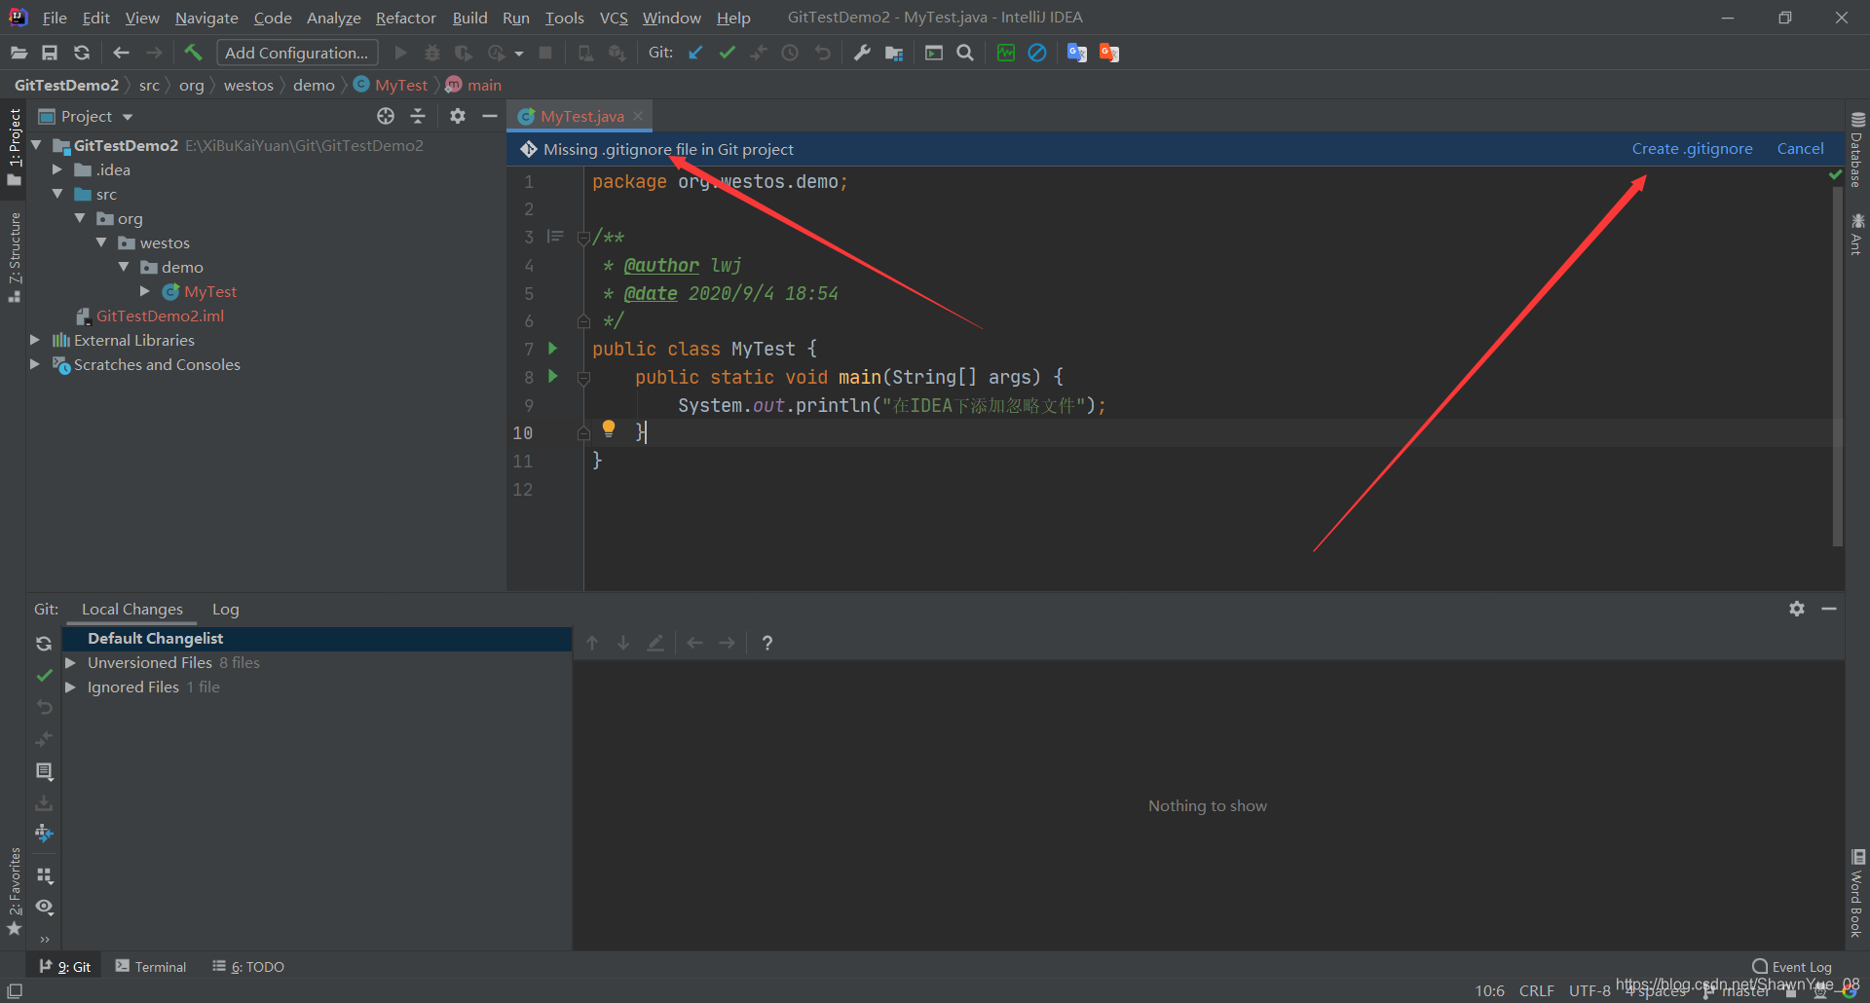The image size is (1870, 1003).
Task: Click the editor vertical scrollbar
Action: click(x=1837, y=365)
